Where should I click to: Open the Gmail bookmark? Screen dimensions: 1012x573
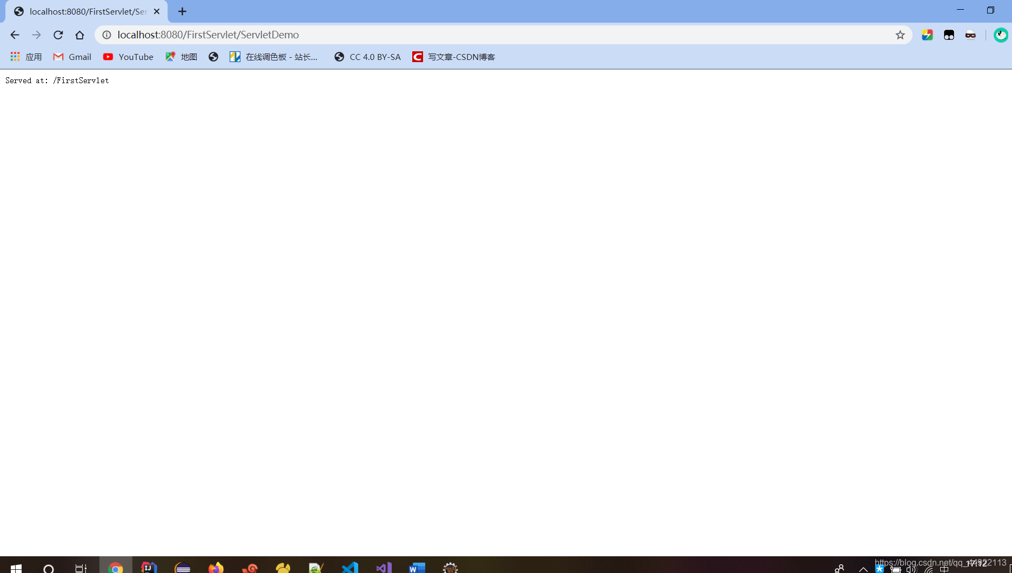[72, 57]
